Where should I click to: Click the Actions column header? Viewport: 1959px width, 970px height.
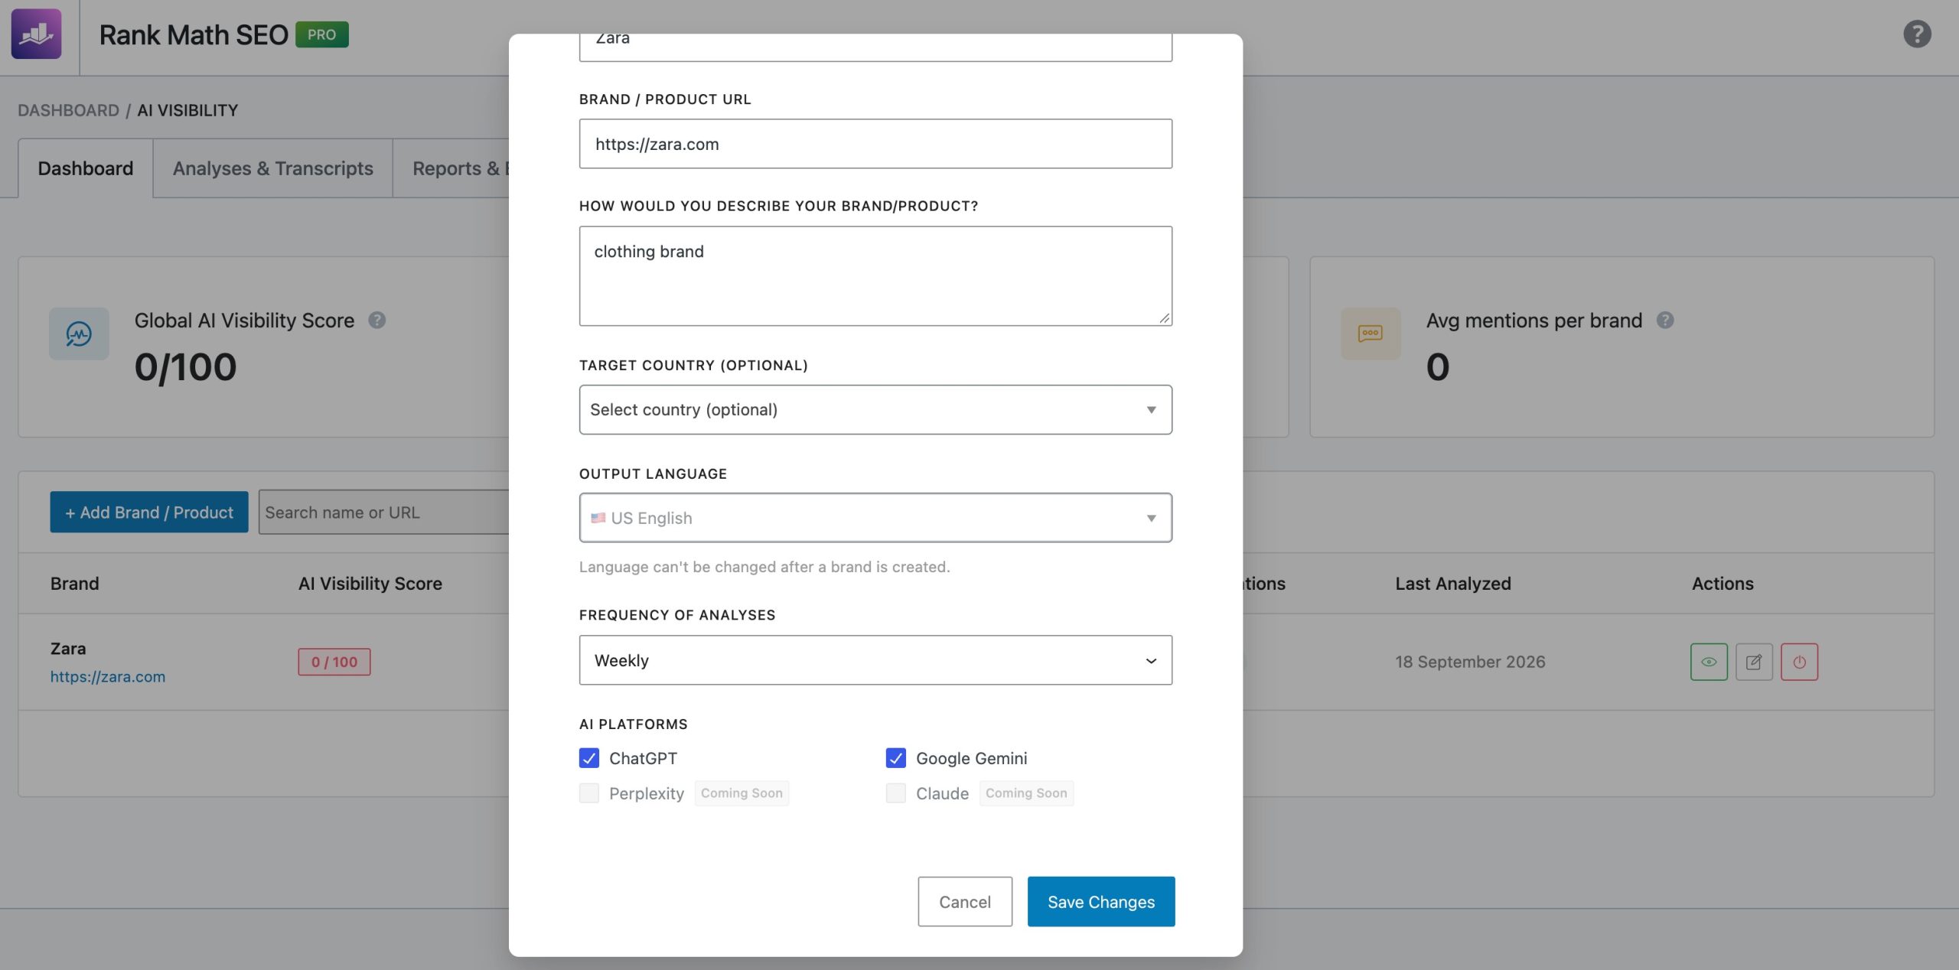(1723, 584)
